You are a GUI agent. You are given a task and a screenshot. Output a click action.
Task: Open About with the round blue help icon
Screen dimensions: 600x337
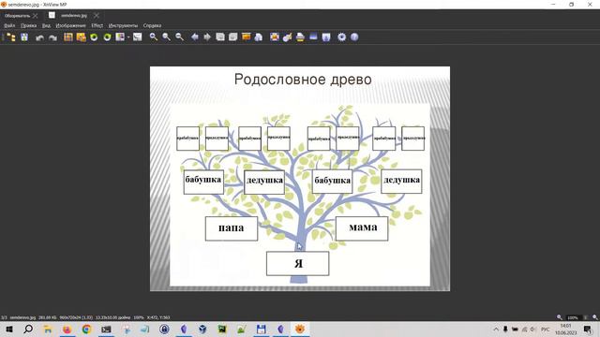click(x=354, y=37)
